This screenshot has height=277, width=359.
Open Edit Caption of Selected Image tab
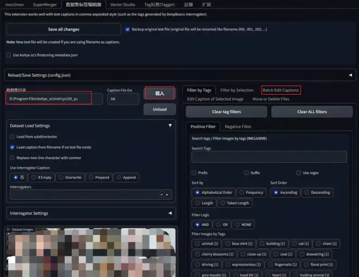coord(215,99)
